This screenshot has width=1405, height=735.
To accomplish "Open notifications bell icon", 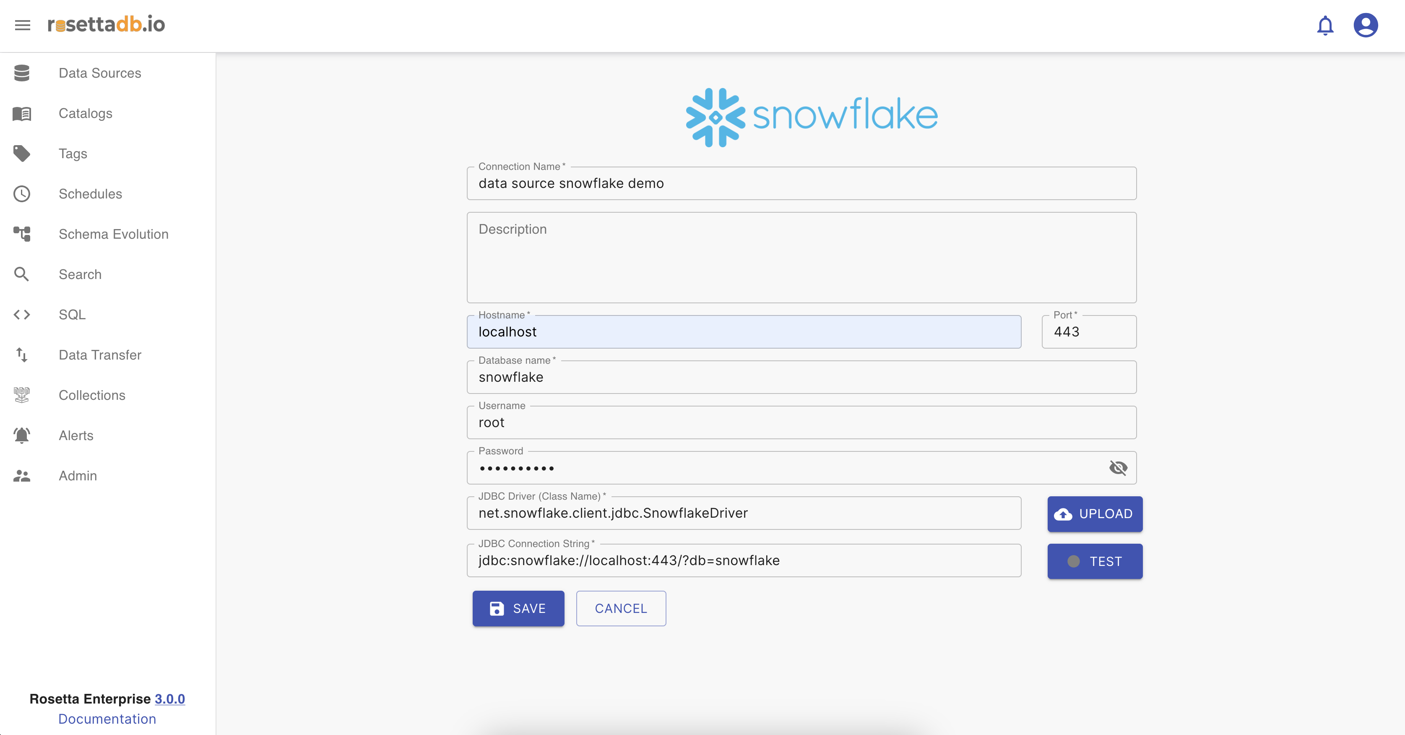I will (1325, 26).
